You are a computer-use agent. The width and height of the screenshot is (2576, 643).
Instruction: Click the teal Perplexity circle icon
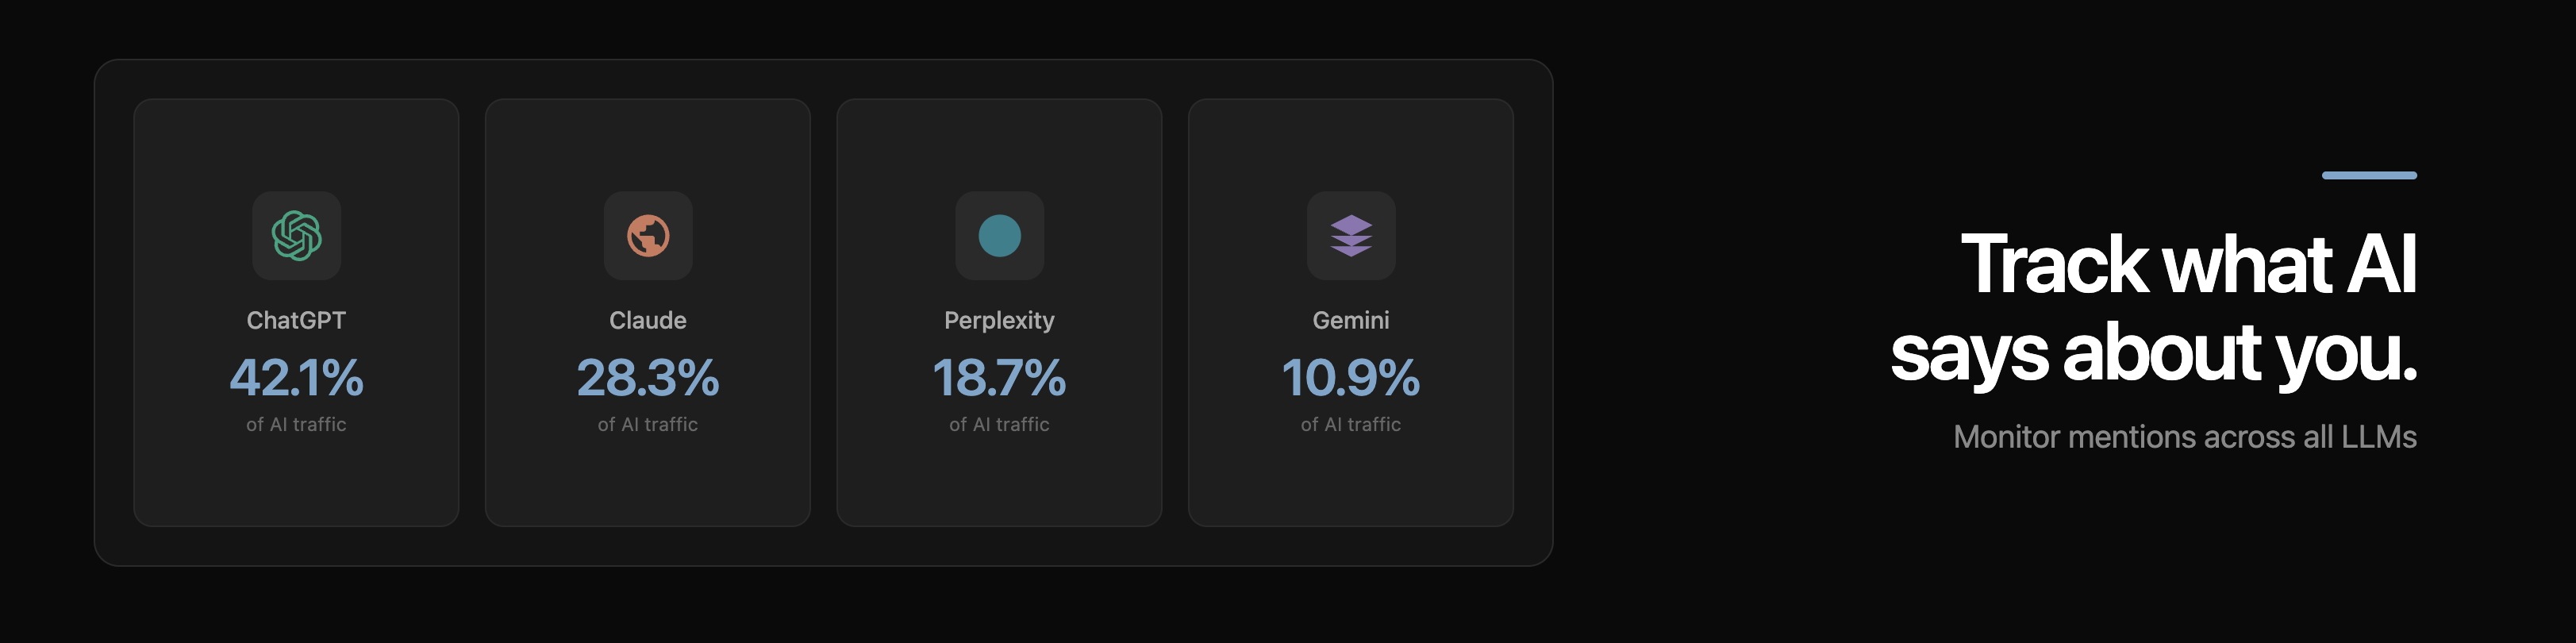click(x=1000, y=236)
